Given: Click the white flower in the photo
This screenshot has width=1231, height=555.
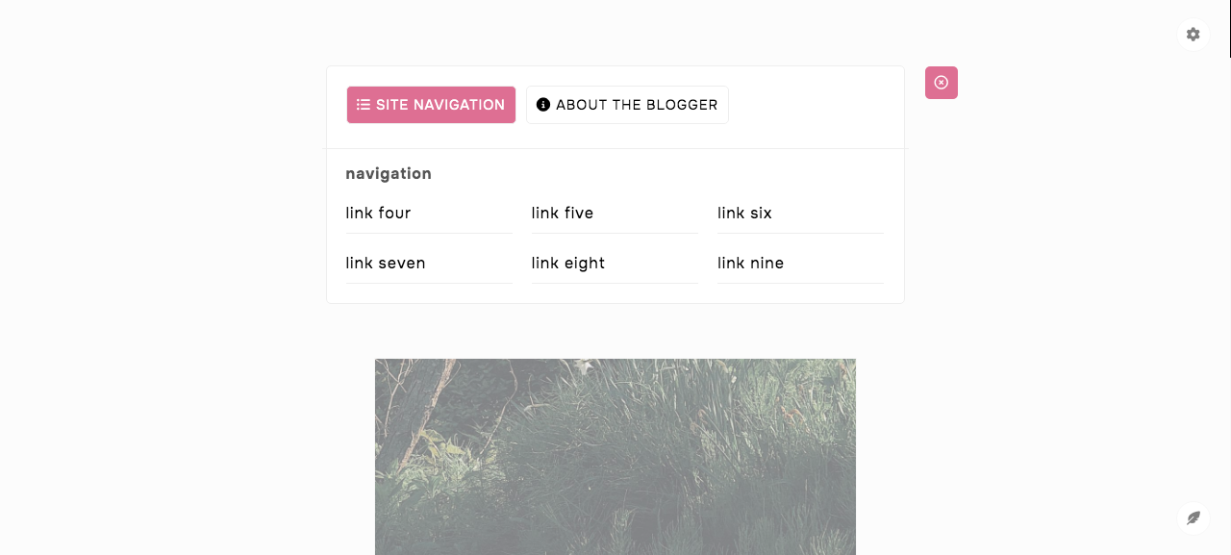Looking at the screenshot, I should pos(583,366).
